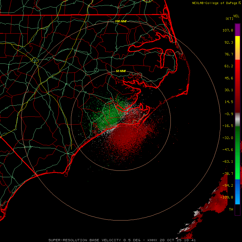The height and width of the screenshot is (242, 242).
Task: Click the TH label on the scale
Action: 231,209
